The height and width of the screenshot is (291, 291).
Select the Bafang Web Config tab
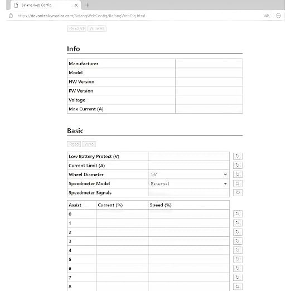[x=46, y=5]
